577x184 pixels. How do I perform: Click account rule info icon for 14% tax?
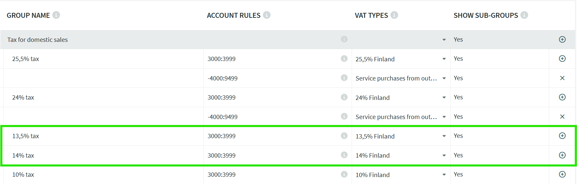pos(344,155)
